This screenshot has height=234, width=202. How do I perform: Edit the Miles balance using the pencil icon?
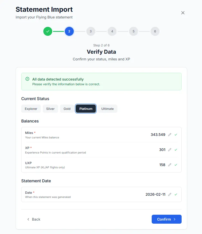[170, 134]
